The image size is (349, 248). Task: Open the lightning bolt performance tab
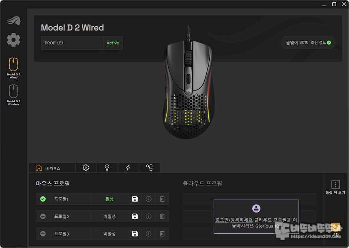128,168
